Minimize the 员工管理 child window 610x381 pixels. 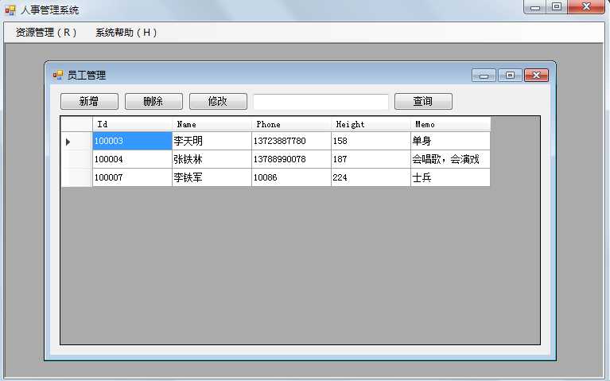(484, 75)
